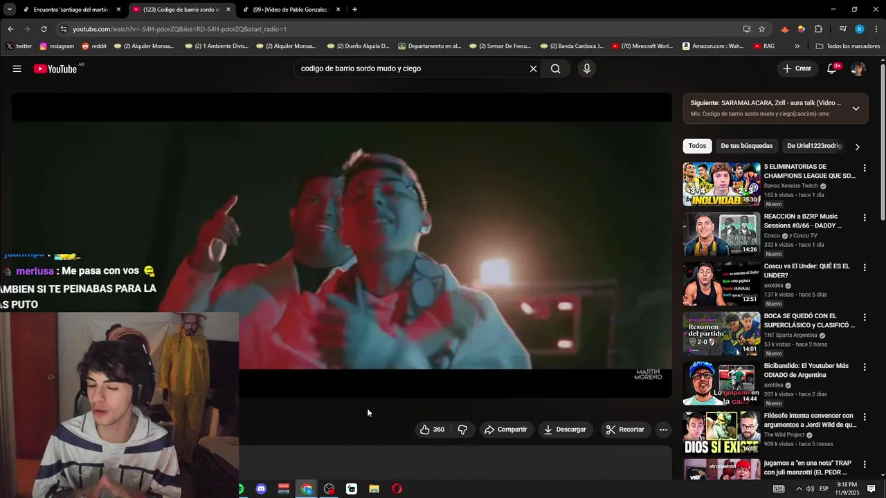Expand the hidden bookmarks overflow chevron

797,46
